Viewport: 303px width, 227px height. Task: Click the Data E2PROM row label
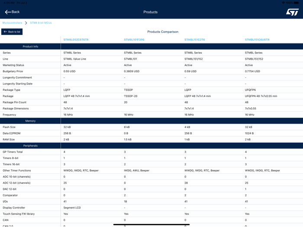[x=12, y=133]
